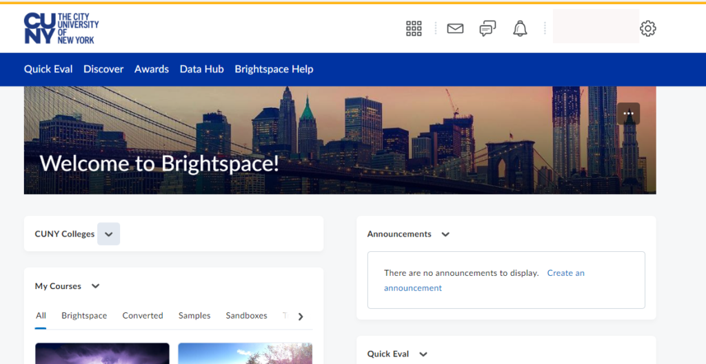This screenshot has width=706, height=364.
Task: Open Data Hub in the navbar
Action: point(202,69)
